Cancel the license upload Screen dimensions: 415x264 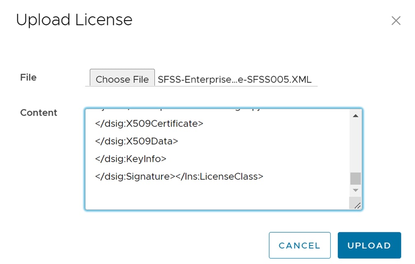300,245
